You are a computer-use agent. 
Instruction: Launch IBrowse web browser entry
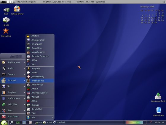point(40,105)
